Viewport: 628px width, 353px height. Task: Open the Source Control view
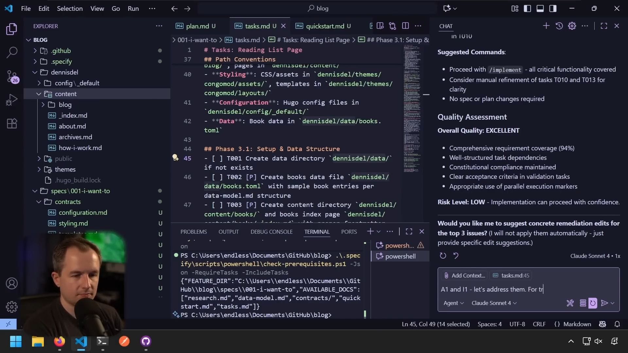(12, 76)
